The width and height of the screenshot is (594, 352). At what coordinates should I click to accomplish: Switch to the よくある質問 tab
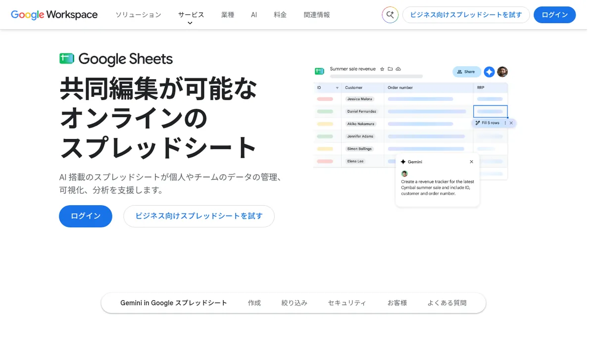coord(447,303)
